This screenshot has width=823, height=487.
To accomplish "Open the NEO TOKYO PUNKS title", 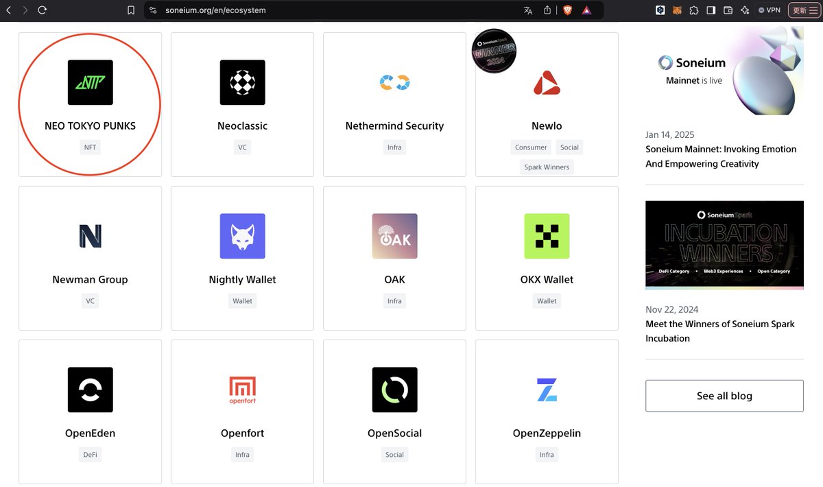I will click(x=91, y=126).
